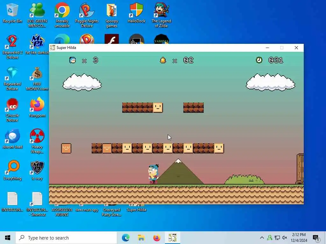This screenshot has height=244, width=326.
Task: Launch Chuzzle Deluxe shortcut
Action: pyautogui.click(x=12, y=110)
